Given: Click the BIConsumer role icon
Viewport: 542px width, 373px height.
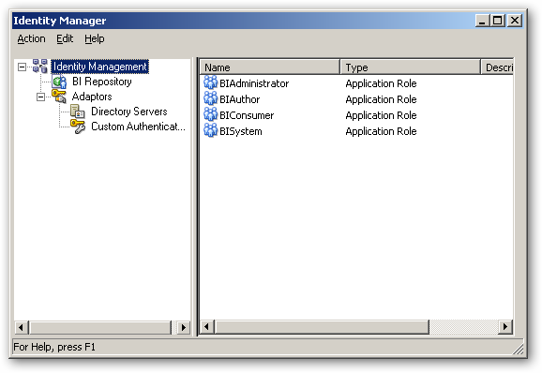Looking at the screenshot, I should point(210,114).
